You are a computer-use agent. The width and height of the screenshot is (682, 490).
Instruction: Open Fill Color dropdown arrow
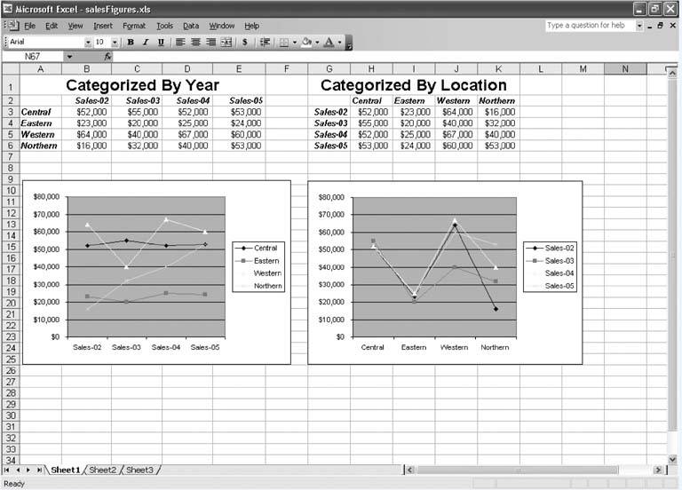[x=317, y=43]
